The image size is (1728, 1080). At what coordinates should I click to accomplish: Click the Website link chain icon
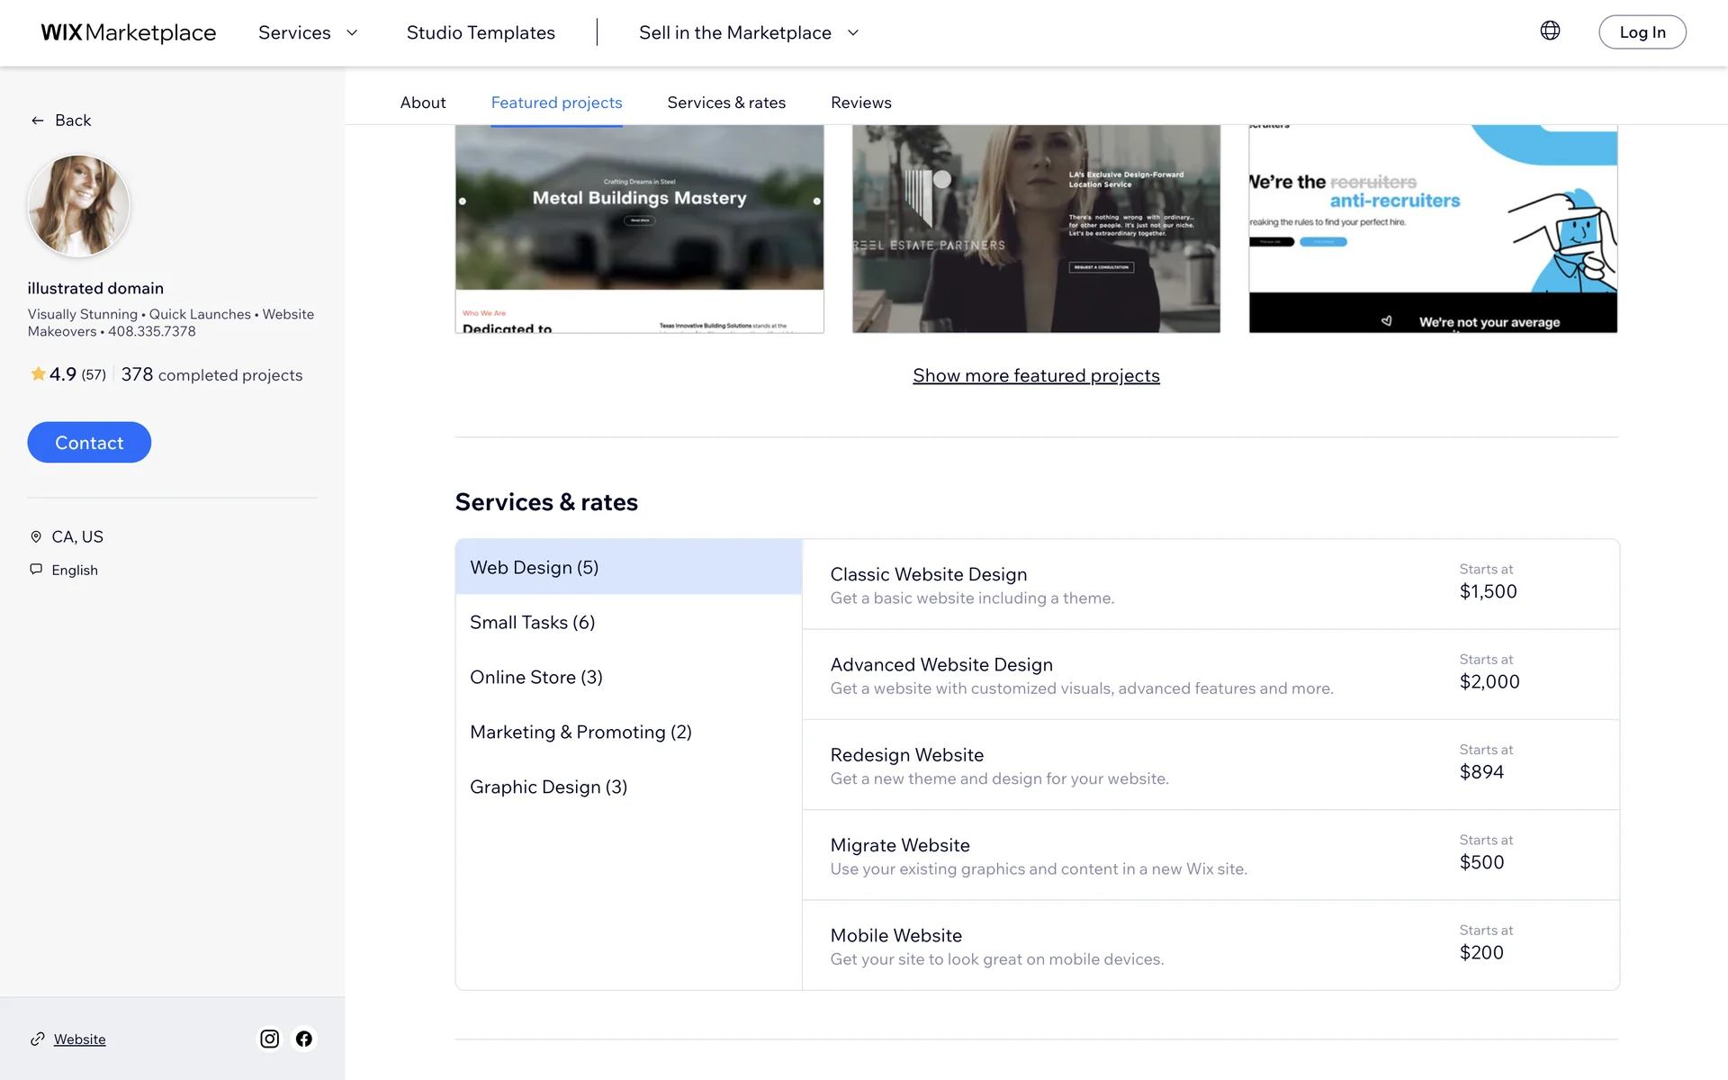[37, 1039]
